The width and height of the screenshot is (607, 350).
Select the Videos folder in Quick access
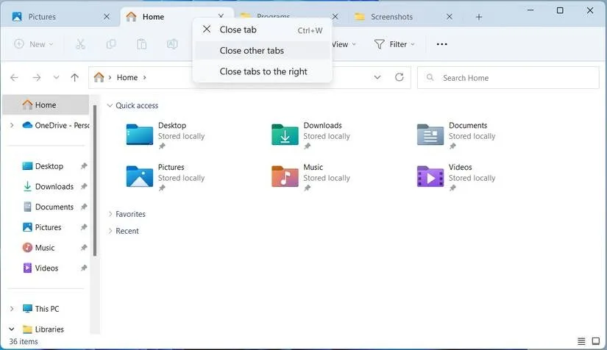pos(456,177)
